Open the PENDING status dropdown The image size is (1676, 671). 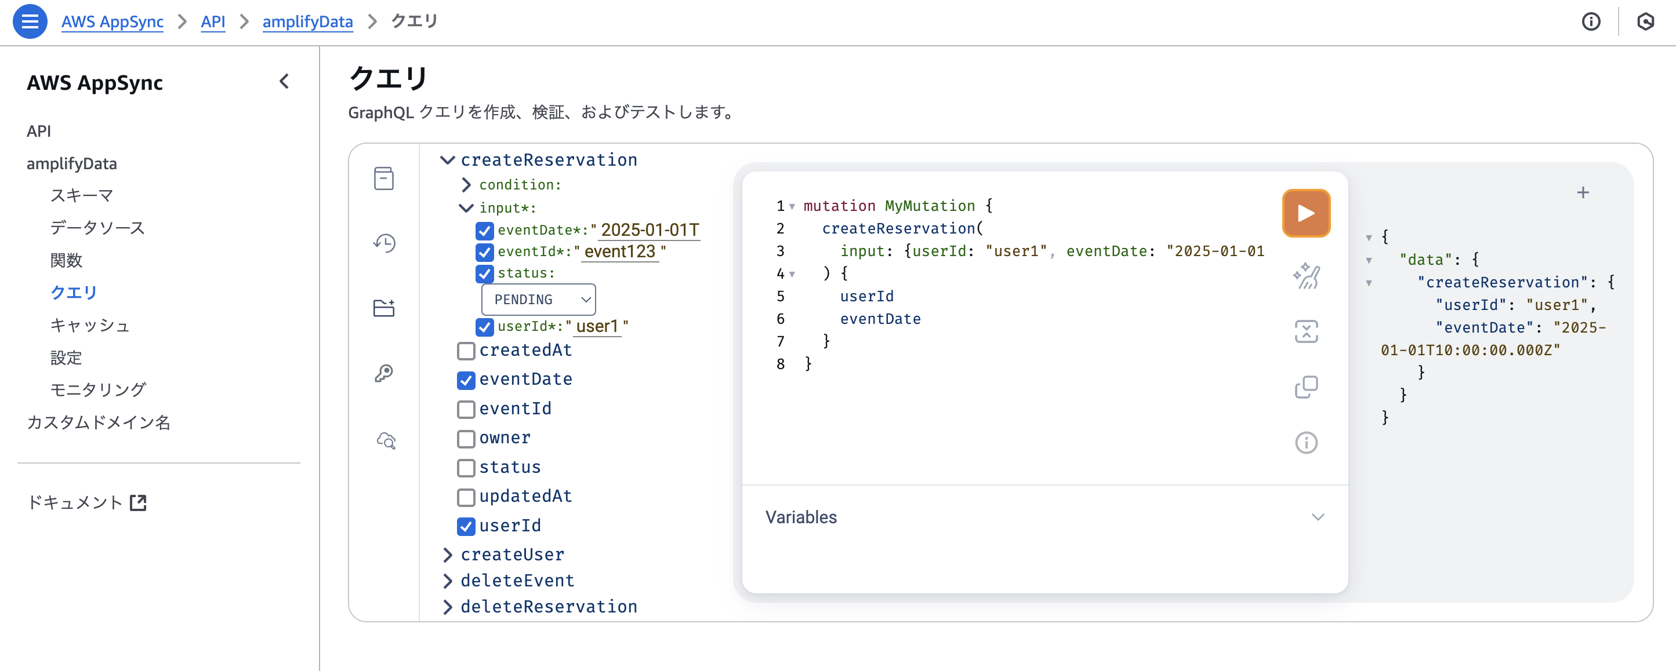[x=538, y=300]
